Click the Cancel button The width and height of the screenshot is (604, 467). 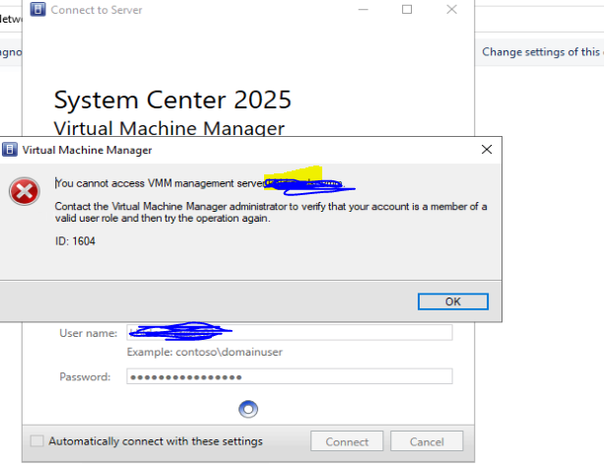[427, 441]
